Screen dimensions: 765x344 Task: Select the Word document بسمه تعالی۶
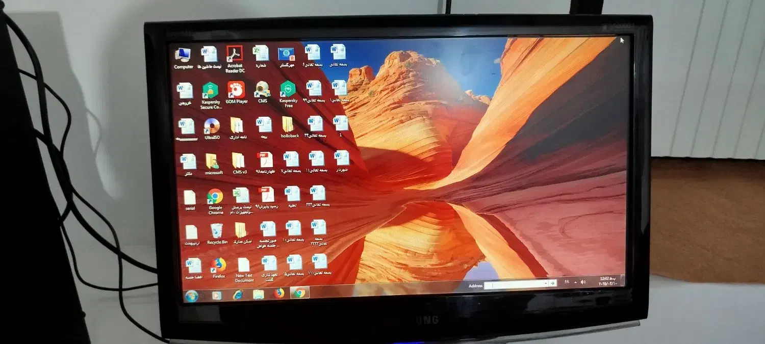coord(312,56)
